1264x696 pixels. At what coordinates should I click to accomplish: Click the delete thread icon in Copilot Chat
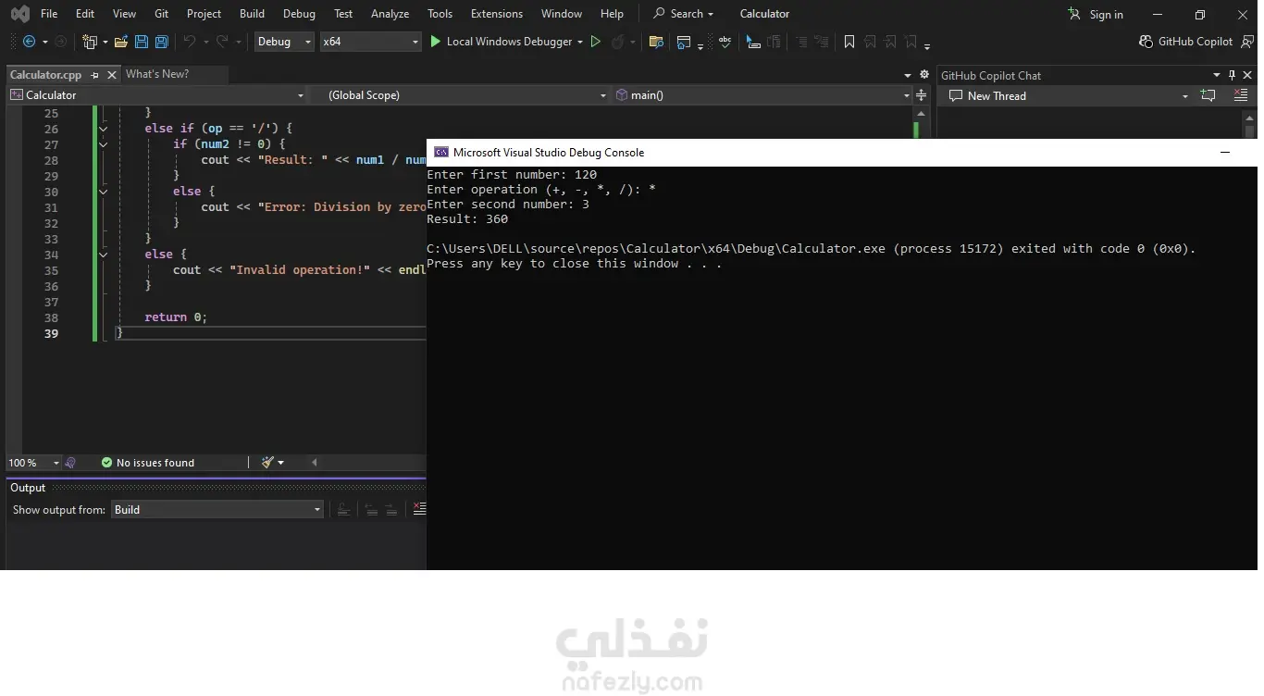click(x=1241, y=95)
